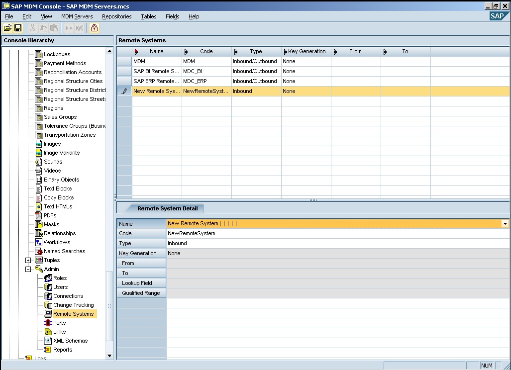Save the MCS file using the Save icon
This screenshot has width=511, height=370.
click(18, 28)
